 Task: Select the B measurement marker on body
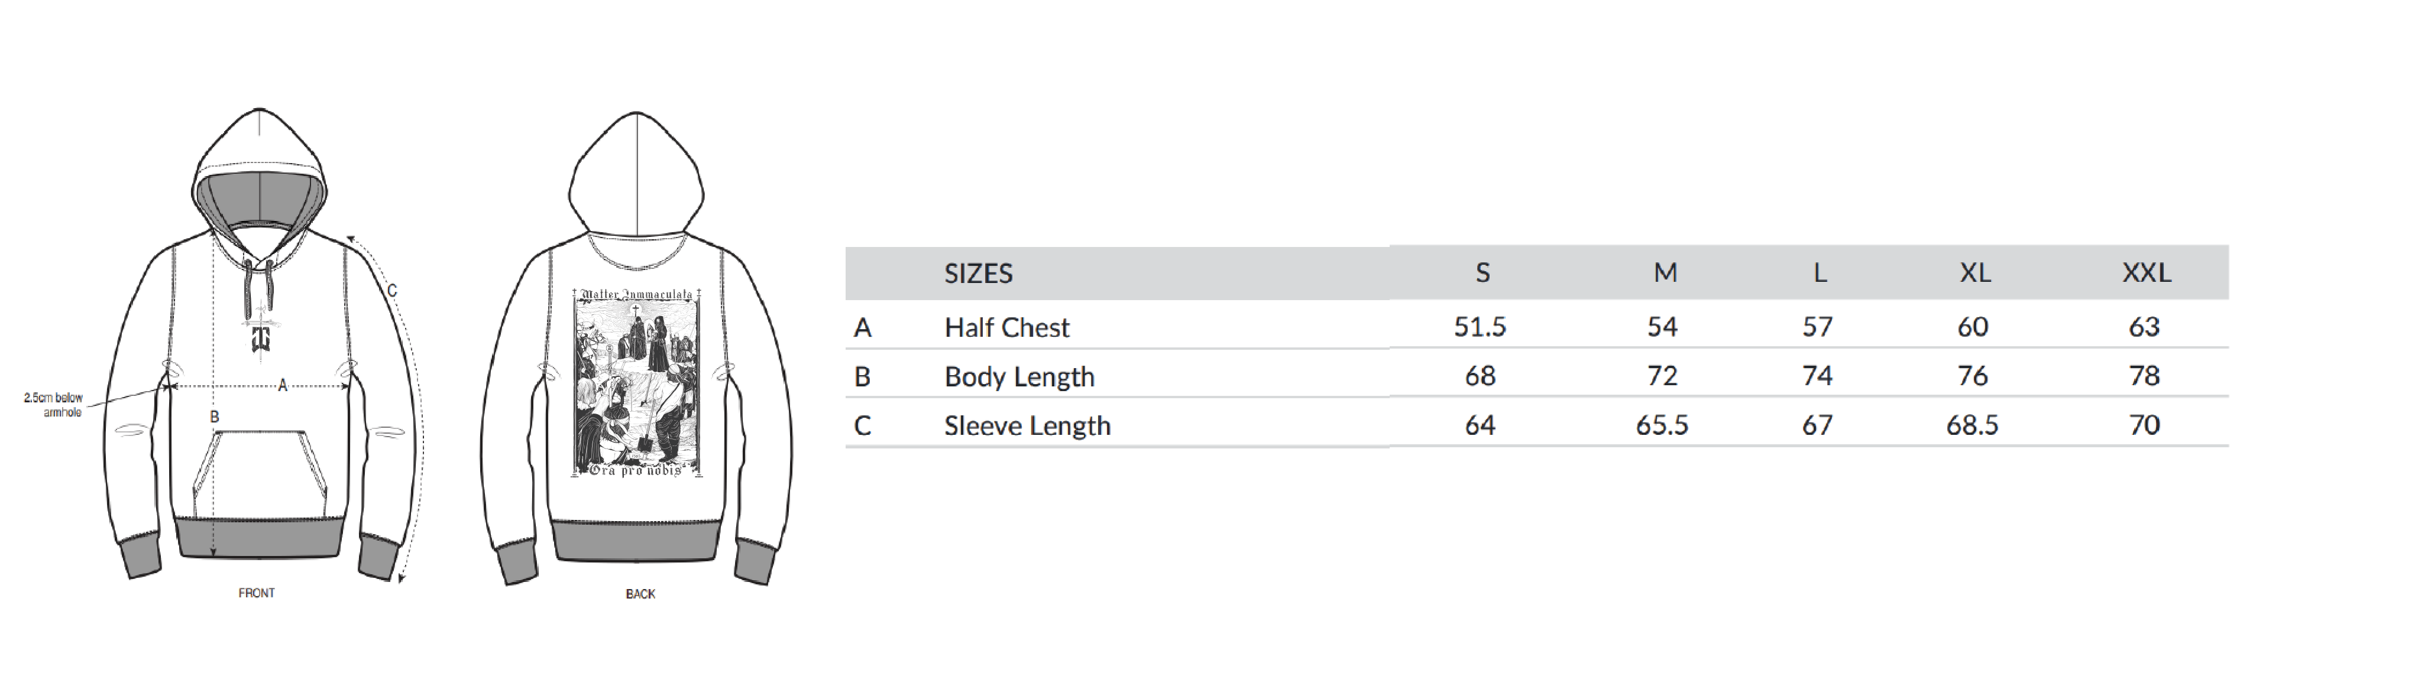215,417
